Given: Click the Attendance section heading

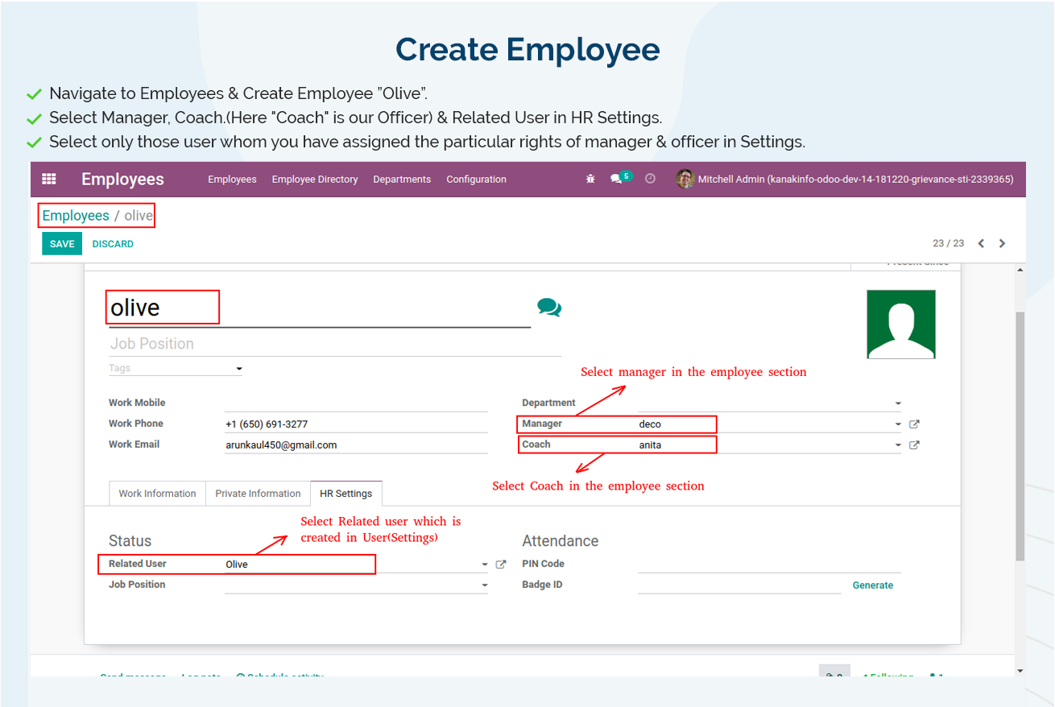Looking at the screenshot, I should pyautogui.click(x=561, y=541).
